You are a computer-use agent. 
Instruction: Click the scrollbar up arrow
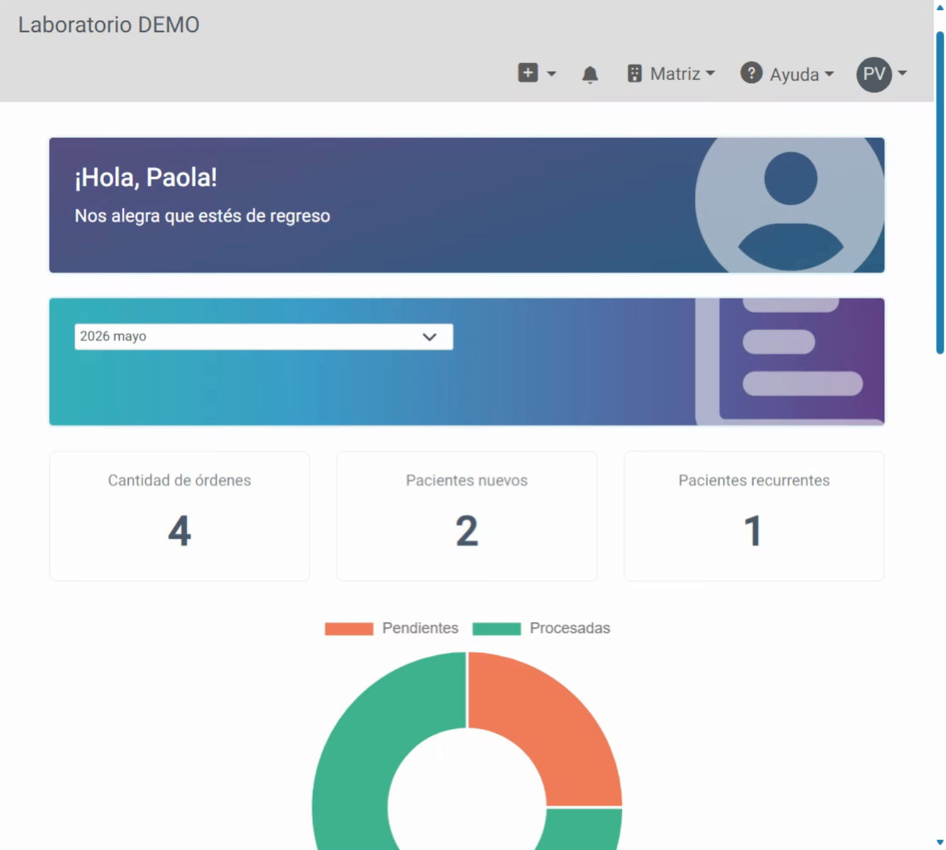click(940, 7)
